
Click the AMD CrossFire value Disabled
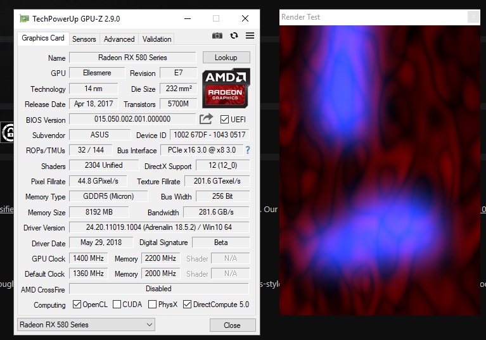[158, 289]
